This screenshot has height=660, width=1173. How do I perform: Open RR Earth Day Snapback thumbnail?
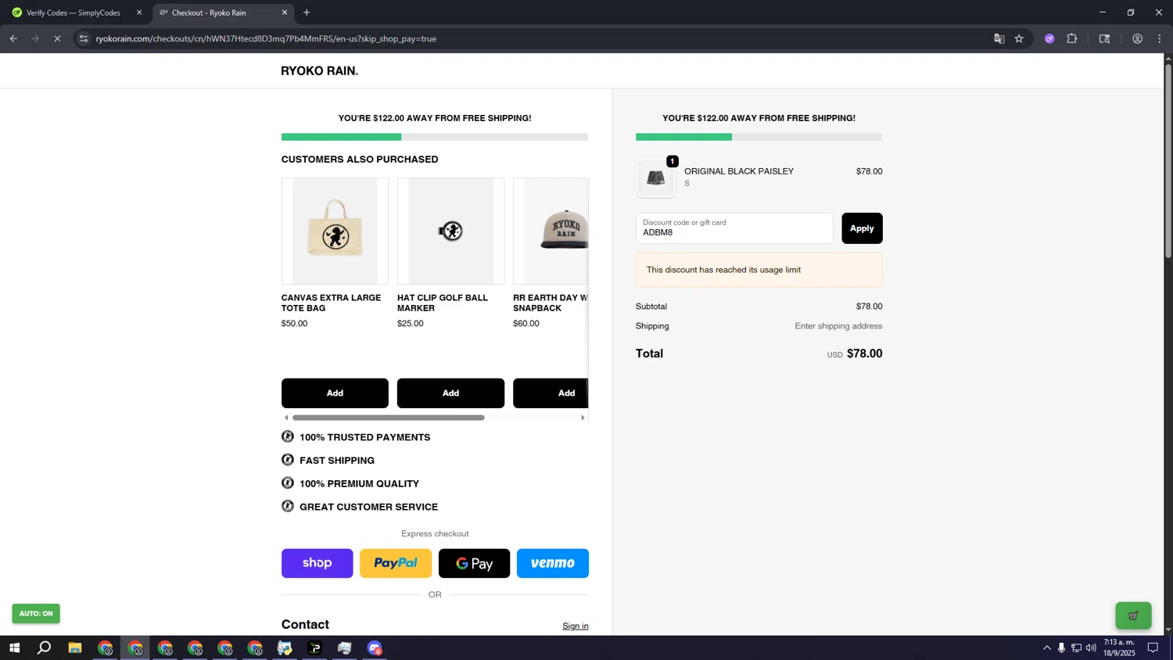[x=551, y=231]
